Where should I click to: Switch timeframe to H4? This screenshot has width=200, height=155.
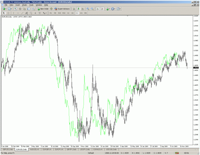tap(72, 13)
